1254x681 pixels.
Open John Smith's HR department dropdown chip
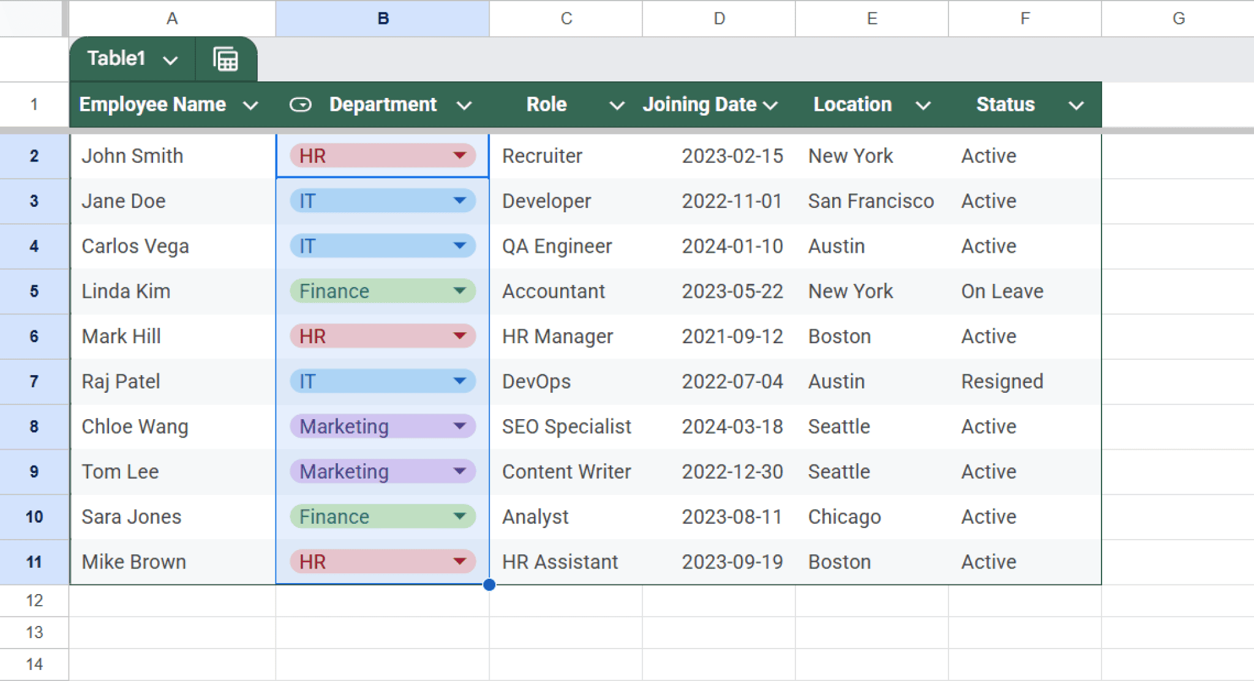tap(459, 156)
